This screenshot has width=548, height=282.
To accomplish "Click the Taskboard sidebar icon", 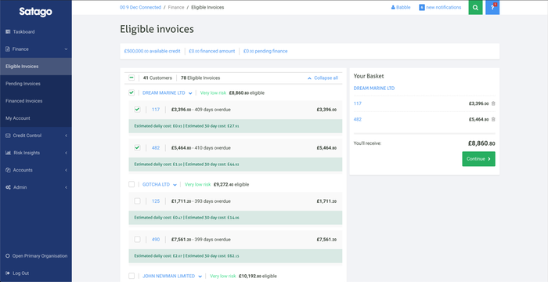I will (x=8, y=32).
